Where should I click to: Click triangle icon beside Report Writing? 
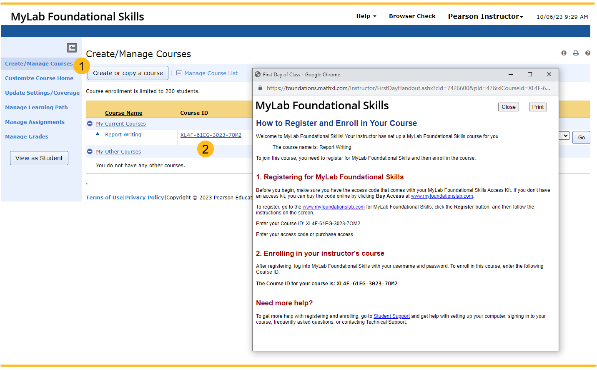click(98, 134)
